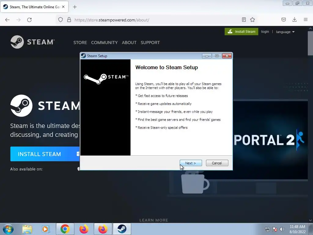Viewport: 313px width, 235px height.
Task: Open the STORE menu
Action: [80, 43]
